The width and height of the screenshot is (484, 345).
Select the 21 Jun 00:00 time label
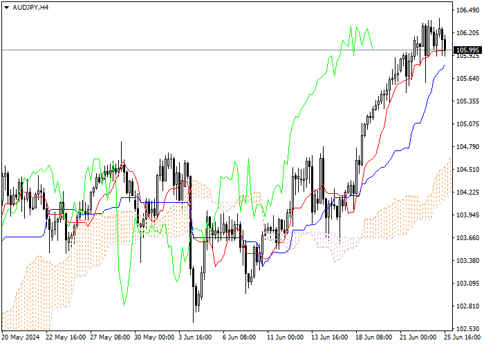click(418, 337)
